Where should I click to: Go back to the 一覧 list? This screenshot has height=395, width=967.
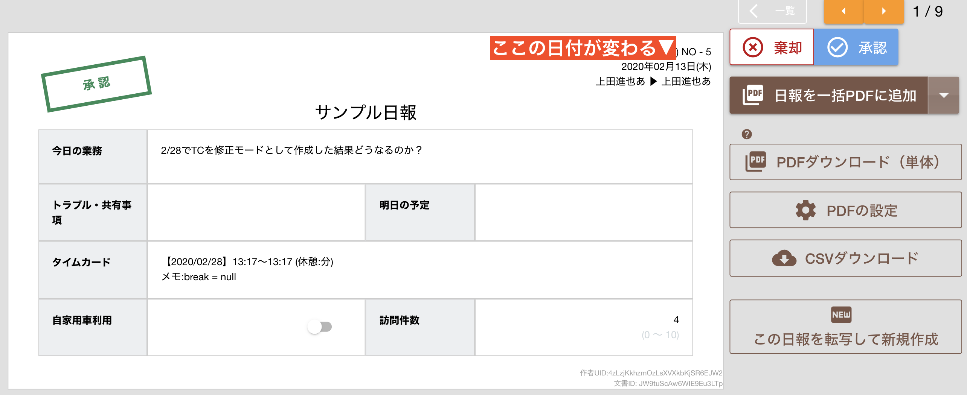click(x=772, y=11)
